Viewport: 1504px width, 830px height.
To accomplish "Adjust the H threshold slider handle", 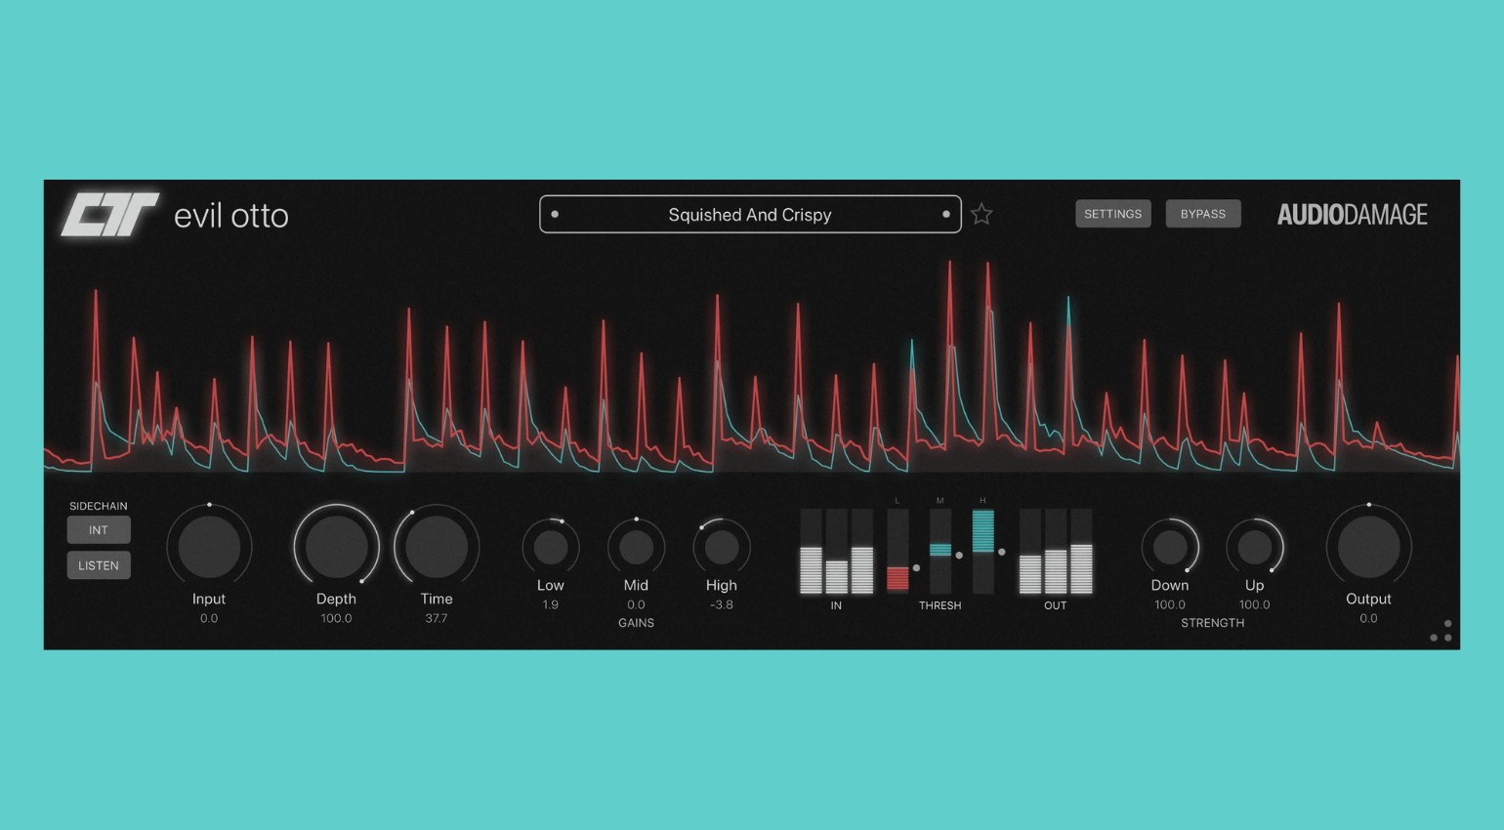I will 1002,552.
